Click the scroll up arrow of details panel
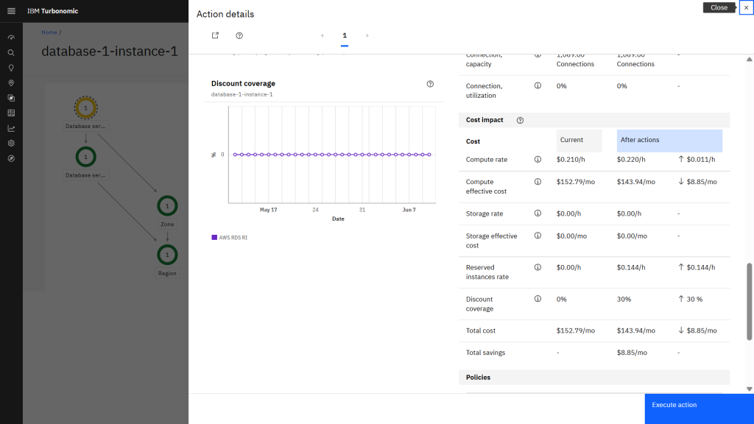 click(x=749, y=59)
